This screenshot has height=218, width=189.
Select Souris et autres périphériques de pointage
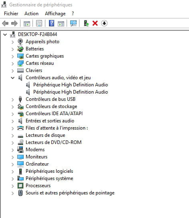(70, 193)
